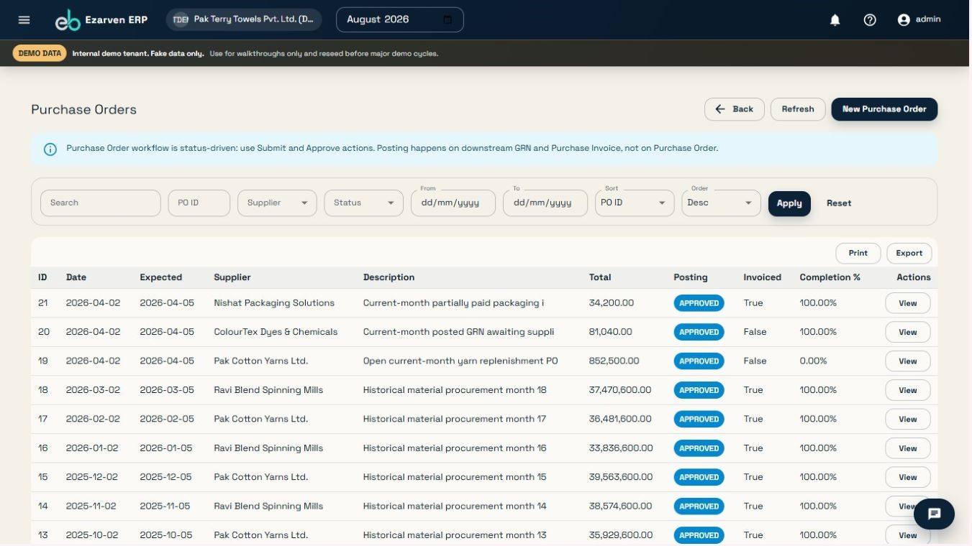Click the To date field

click(545, 203)
